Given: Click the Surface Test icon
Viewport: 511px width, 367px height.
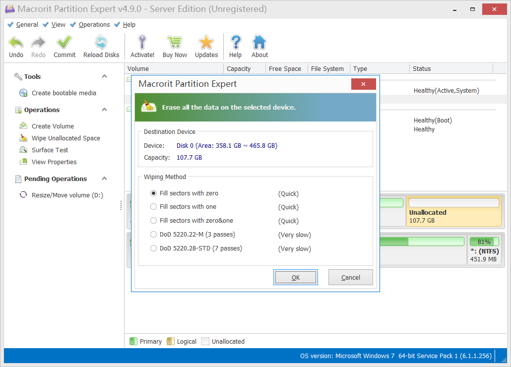Looking at the screenshot, I should [23, 150].
